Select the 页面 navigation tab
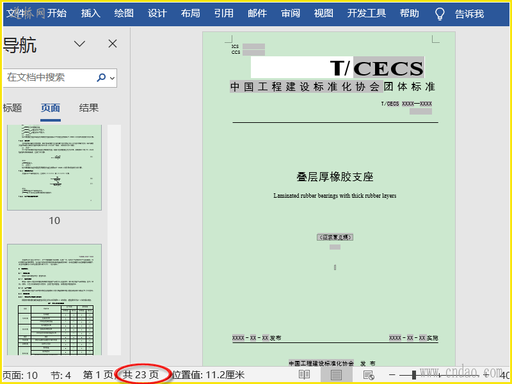 [51, 108]
